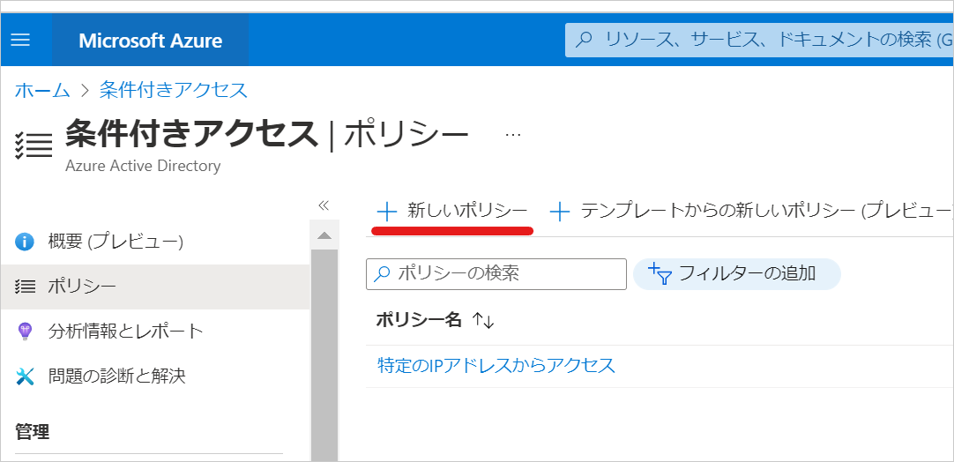This screenshot has width=954, height=462.
Task: Click the sidebar scrollbar up arrow
Action: (x=324, y=235)
